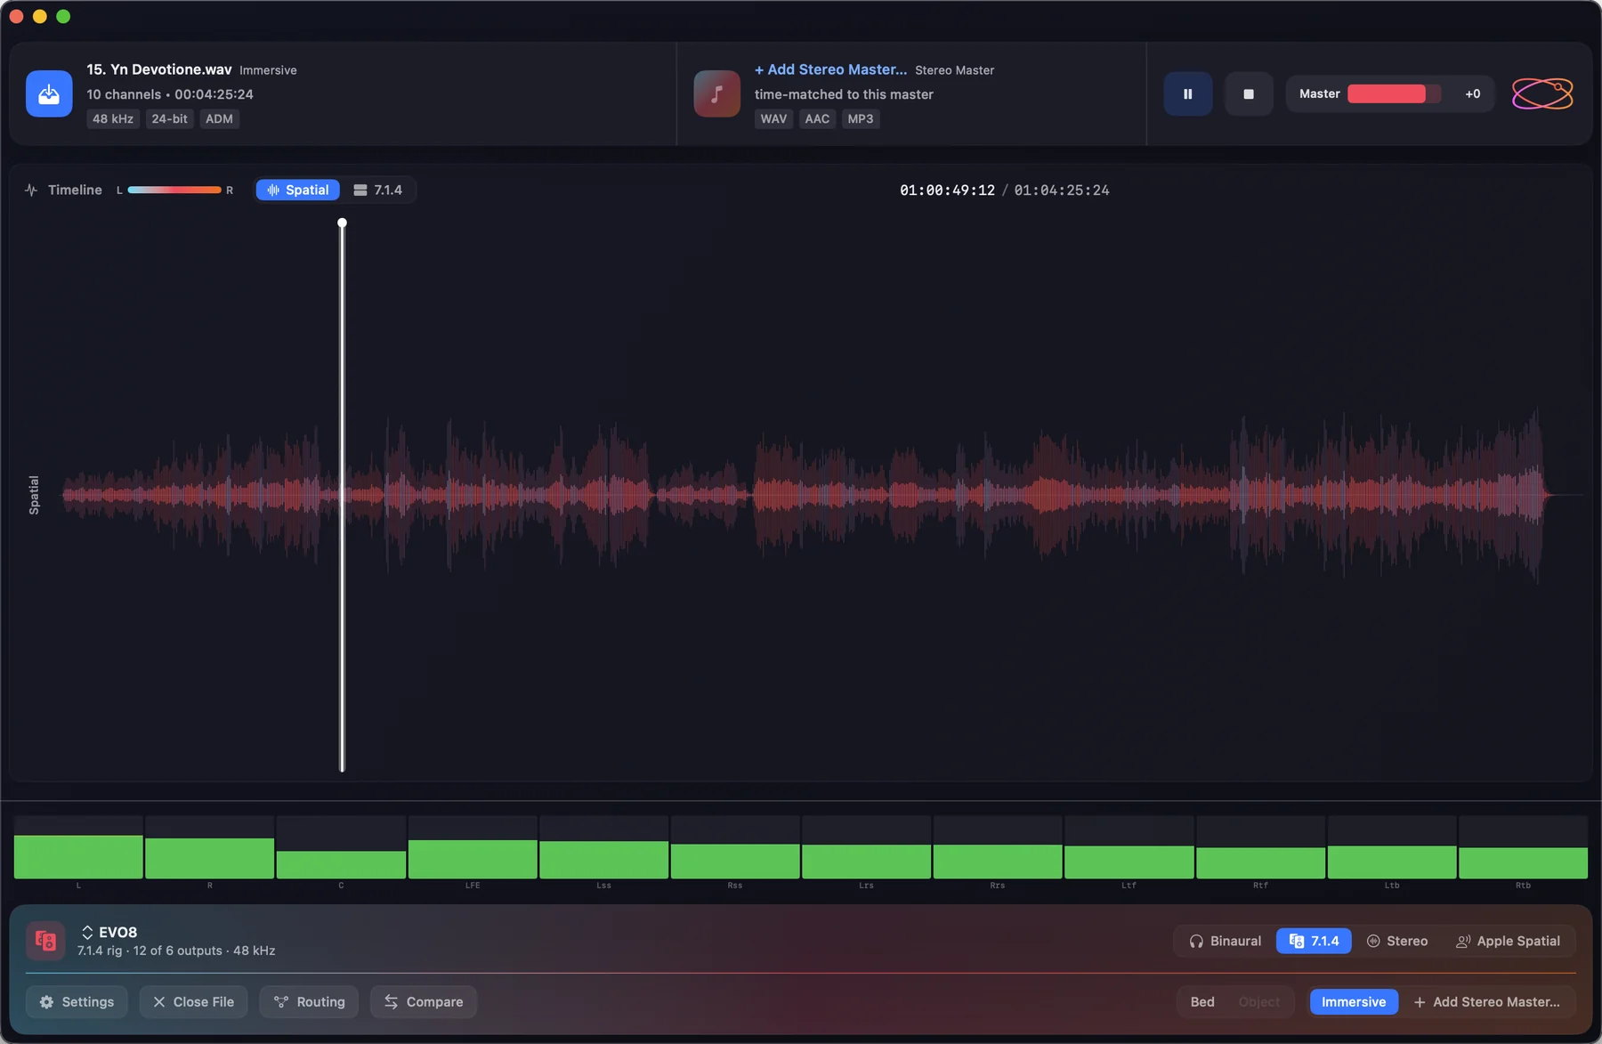Image resolution: width=1602 pixels, height=1044 pixels.
Task: Click the 24-bit depth tag
Action: click(169, 118)
